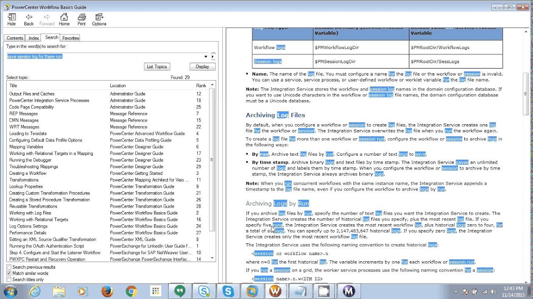Screen dimensions: 533x299
Task: Open the apps grid taskbar icon
Action: [x=156, y=291]
